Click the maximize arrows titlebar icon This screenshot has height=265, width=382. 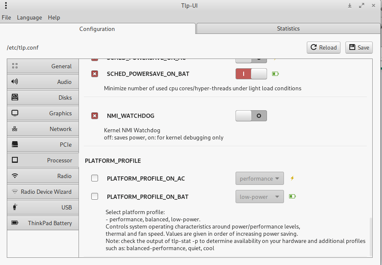362,6
